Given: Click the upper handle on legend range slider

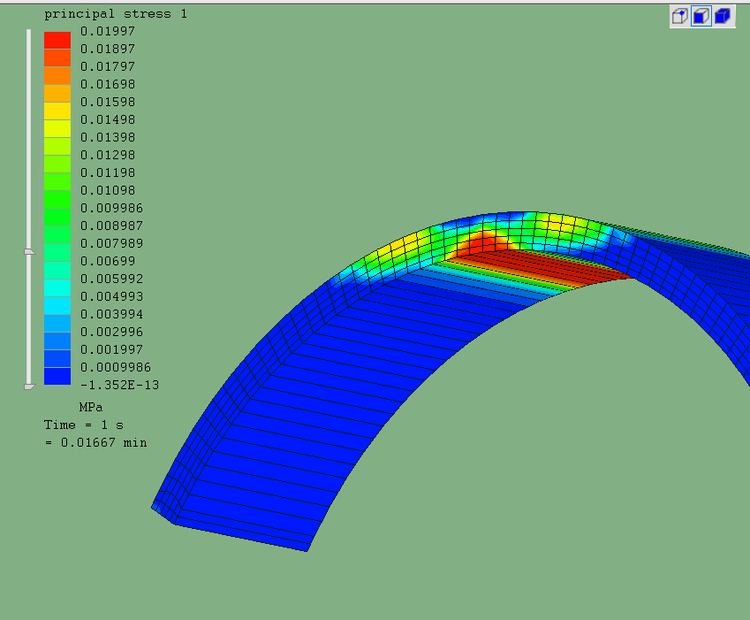Looking at the screenshot, I should tap(29, 252).
